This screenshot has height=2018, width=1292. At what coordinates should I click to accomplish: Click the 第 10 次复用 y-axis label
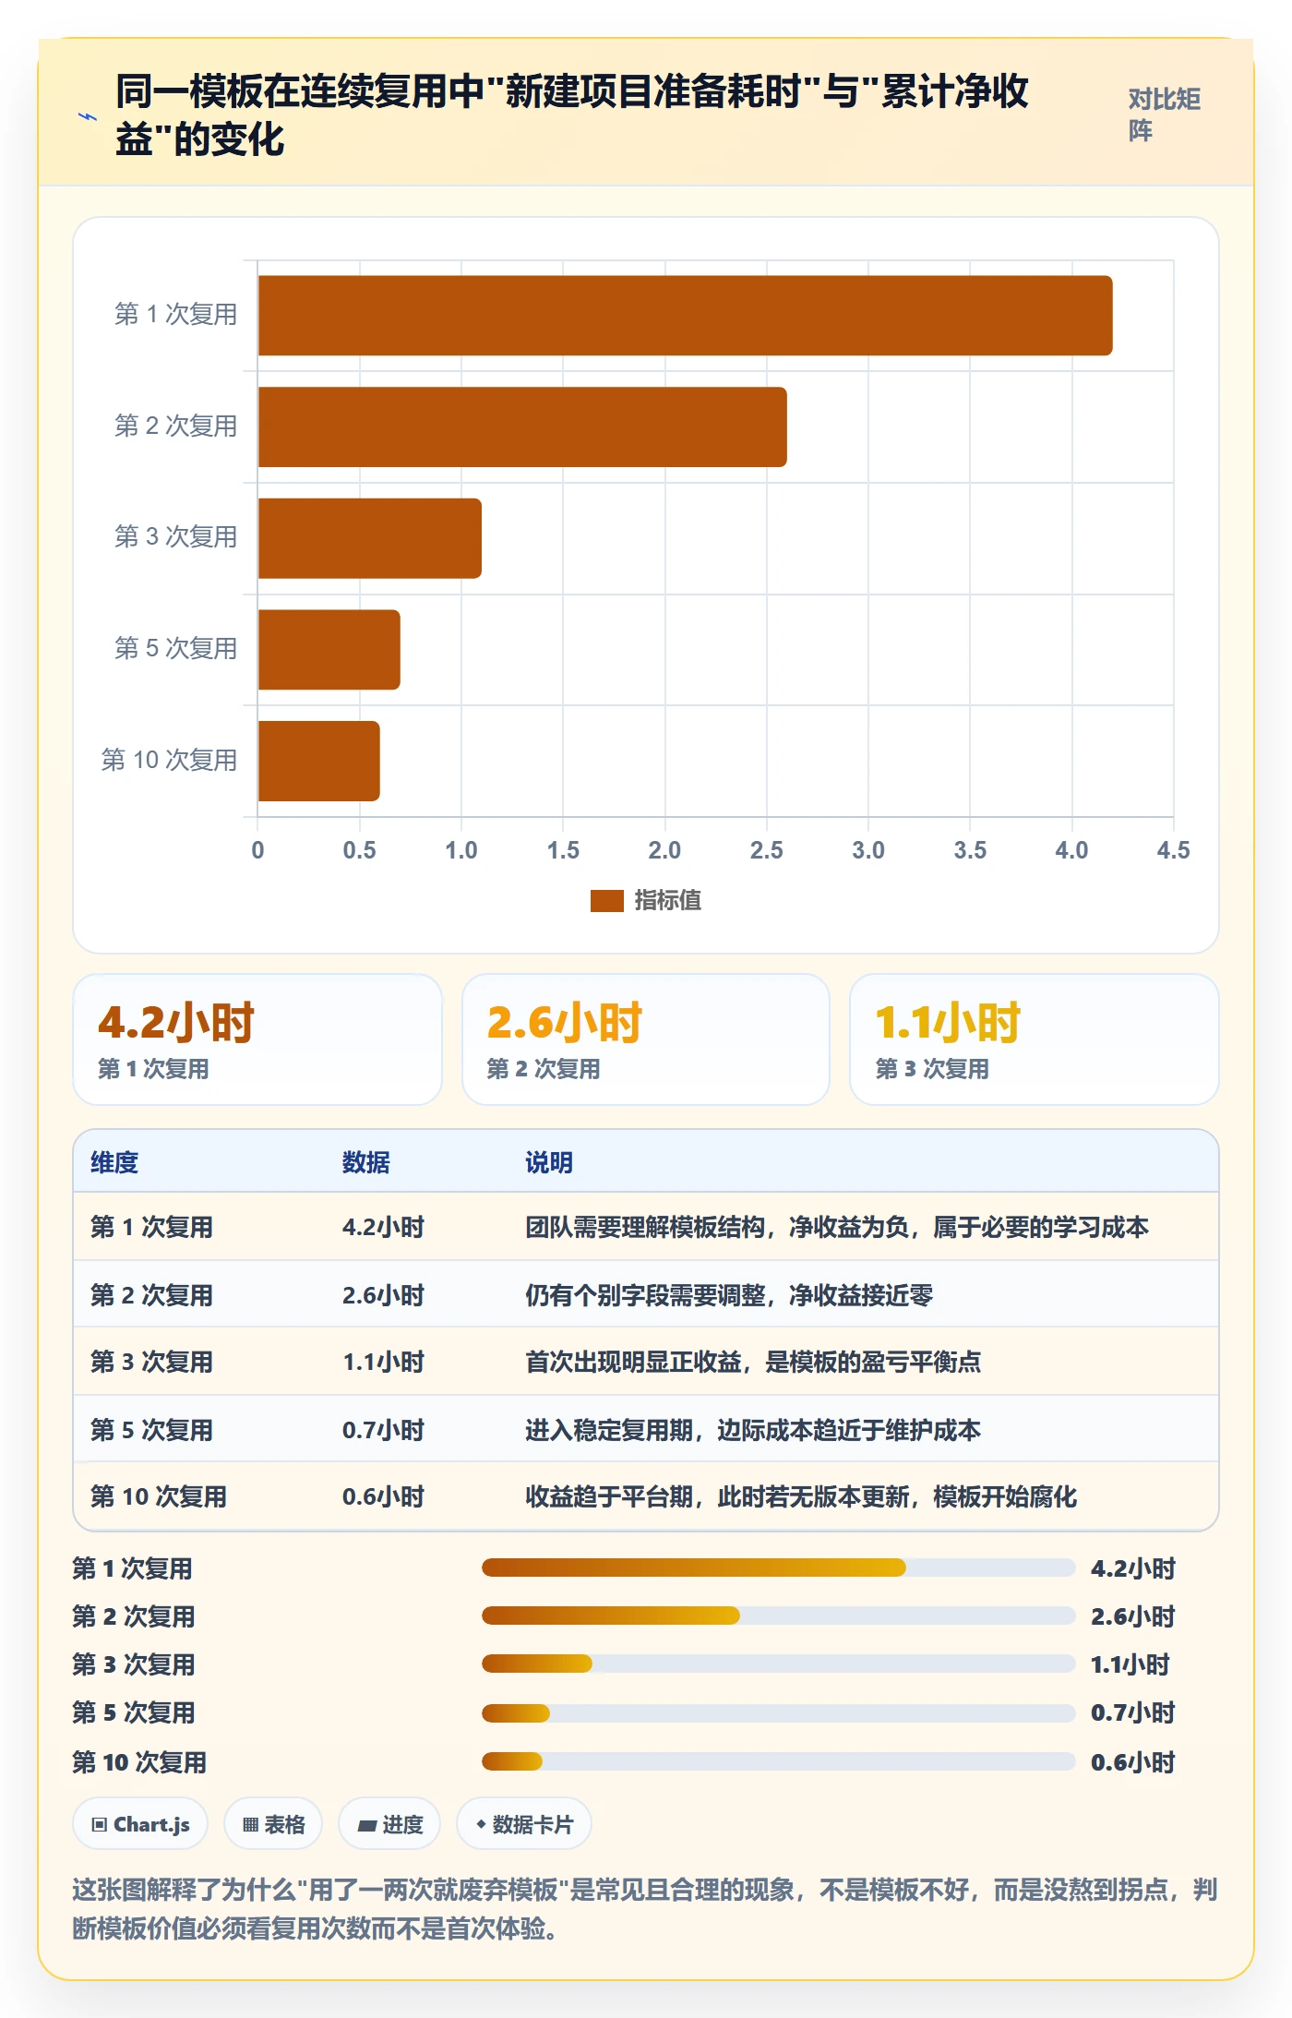pos(170,760)
